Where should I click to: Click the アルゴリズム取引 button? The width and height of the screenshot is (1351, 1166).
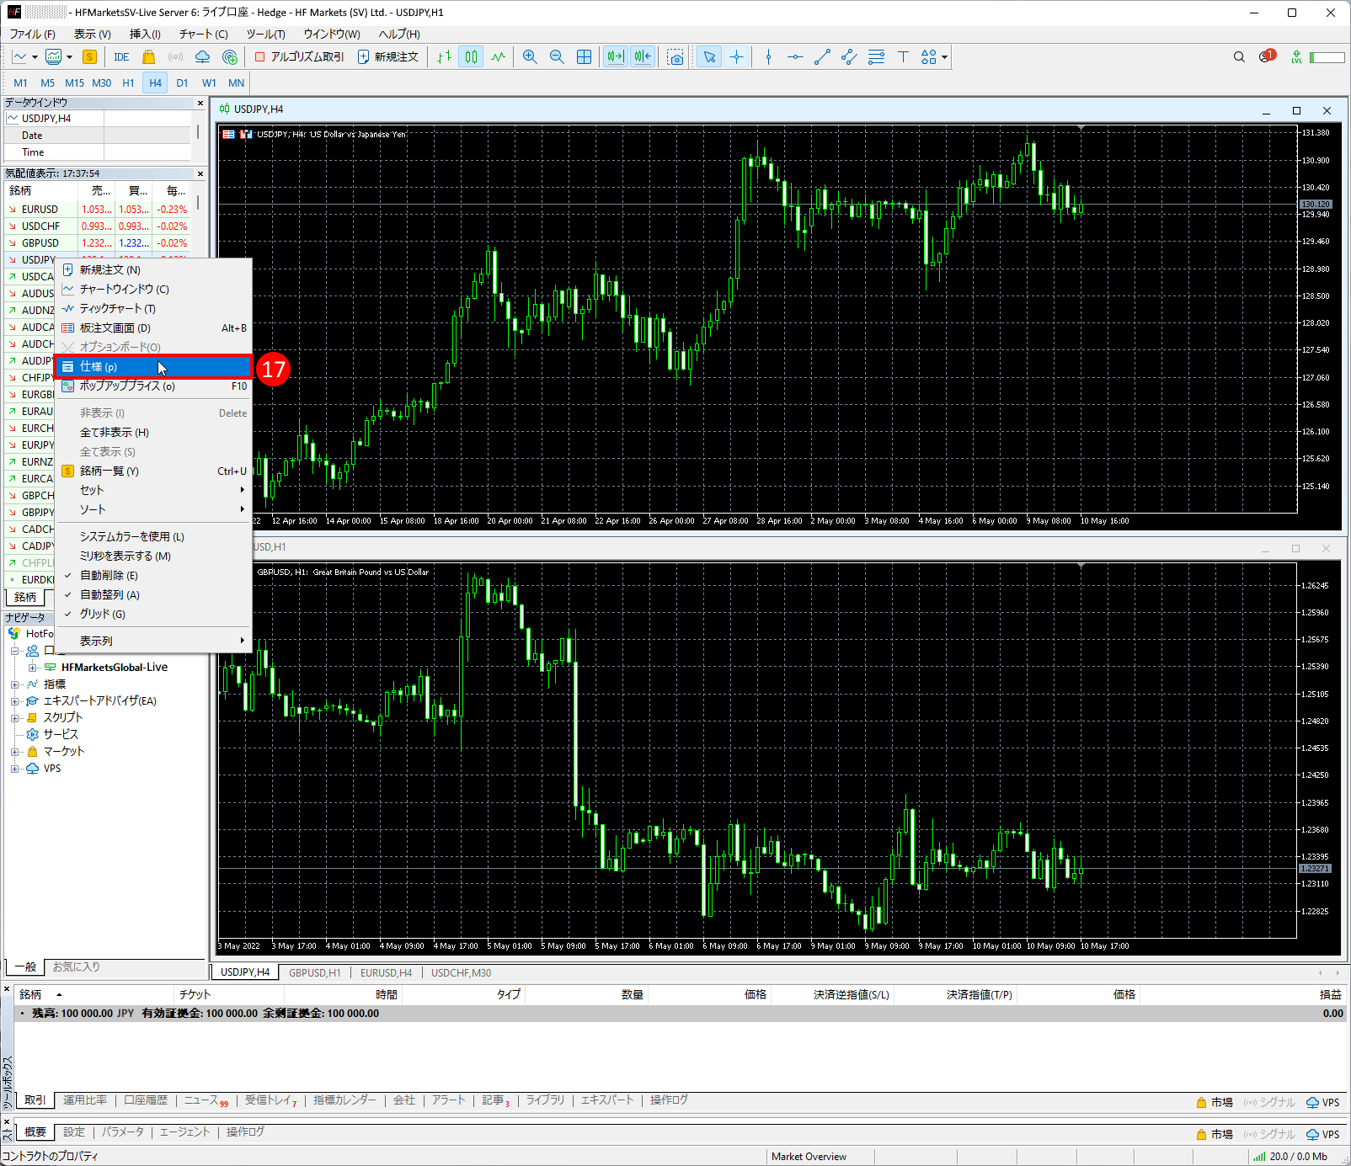[300, 56]
